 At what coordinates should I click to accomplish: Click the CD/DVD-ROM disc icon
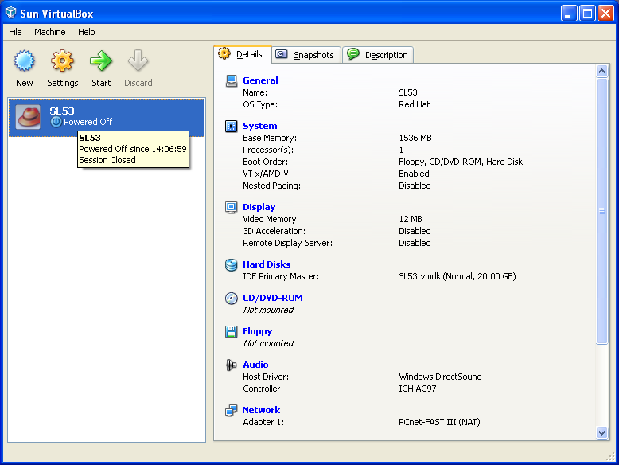(x=232, y=298)
